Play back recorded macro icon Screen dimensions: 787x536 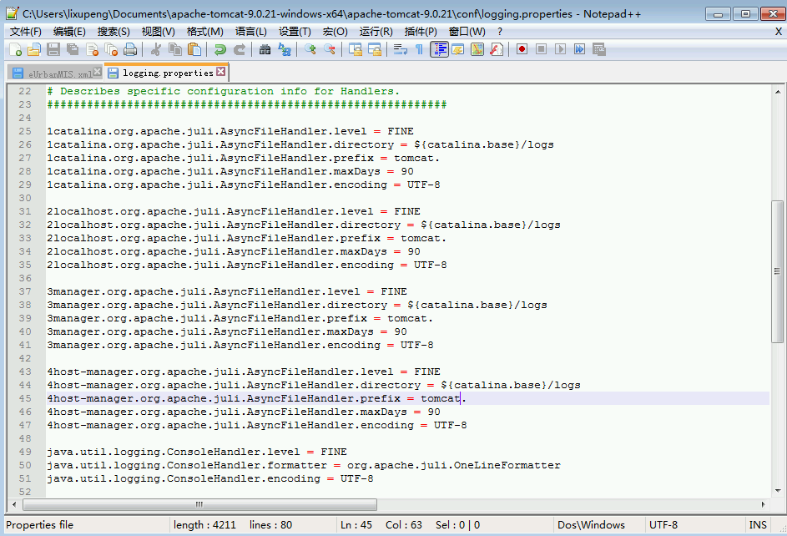point(560,49)
